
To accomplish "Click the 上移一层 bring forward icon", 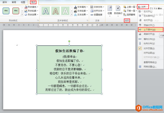I will tap(125, 7).
